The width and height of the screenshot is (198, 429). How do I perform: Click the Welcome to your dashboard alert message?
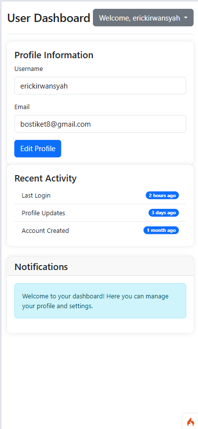click(100, 301)
